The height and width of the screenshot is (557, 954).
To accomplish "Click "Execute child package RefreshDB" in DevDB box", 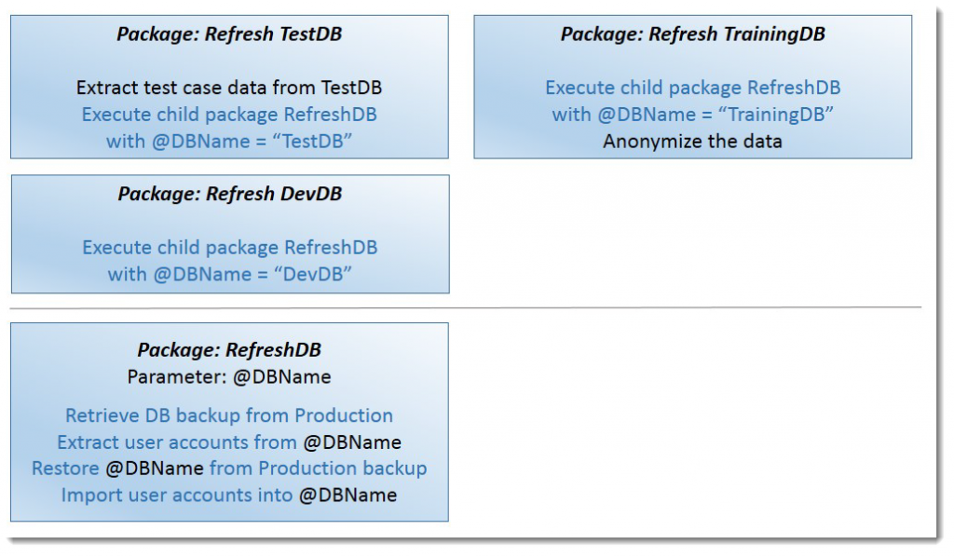I will [229, 248].
